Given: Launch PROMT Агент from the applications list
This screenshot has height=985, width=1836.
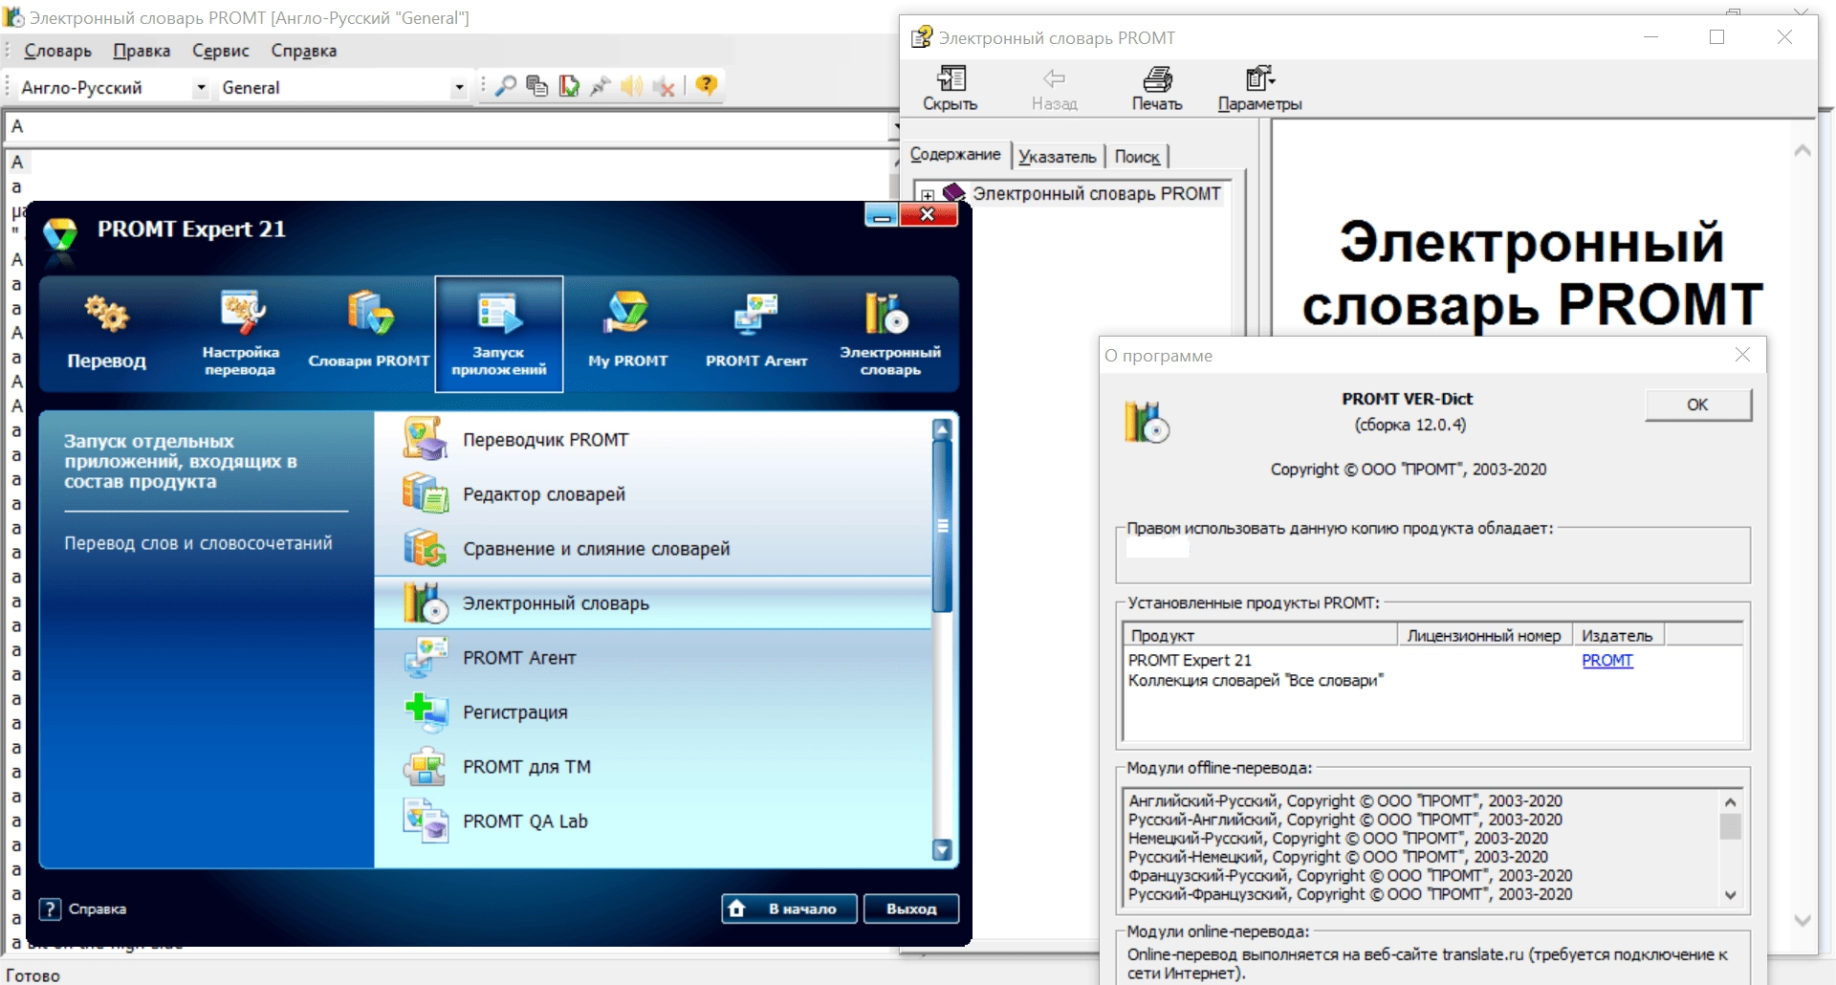Looking at the screenshot, I should 653,658.
